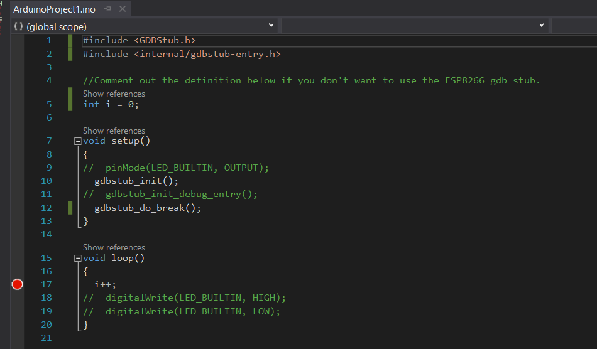Screen dimensions: 597x349
Task: Click the 'void setup()' declaration text
Action: (x=116, y=141)
